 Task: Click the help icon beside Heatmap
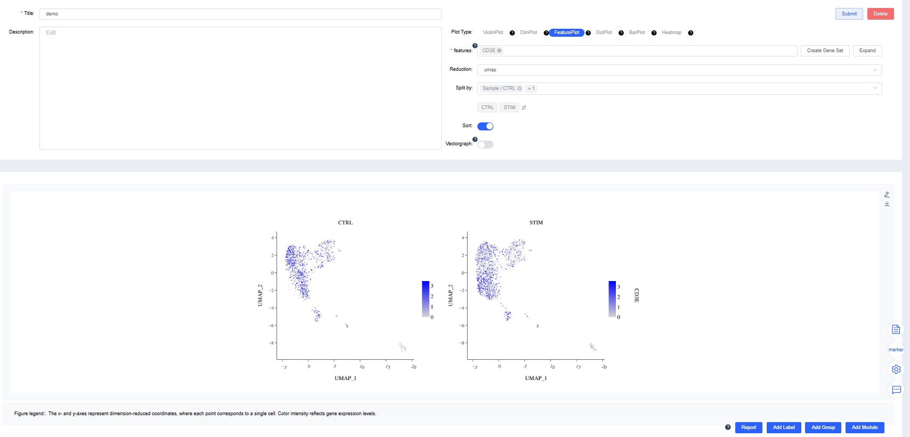(690, 33)
